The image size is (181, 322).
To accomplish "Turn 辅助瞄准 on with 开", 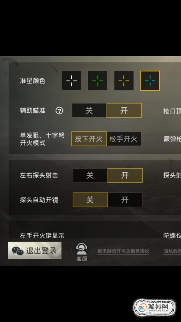I will pos(124,111).
